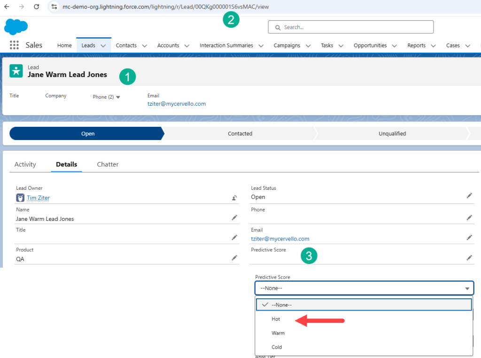Edit the Name field pencil icon

pyautogui.click(x=234, y=218)
